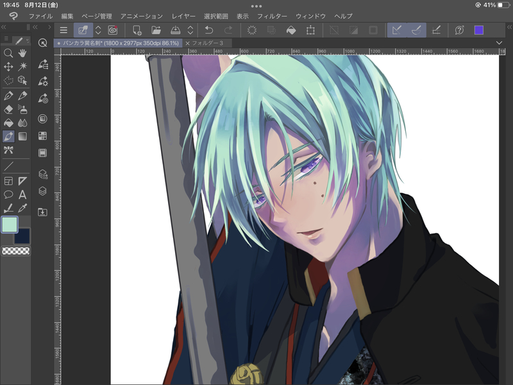Click Clear selection sunburst icon
Screen dimensions: 513x385
coord(252,30)
